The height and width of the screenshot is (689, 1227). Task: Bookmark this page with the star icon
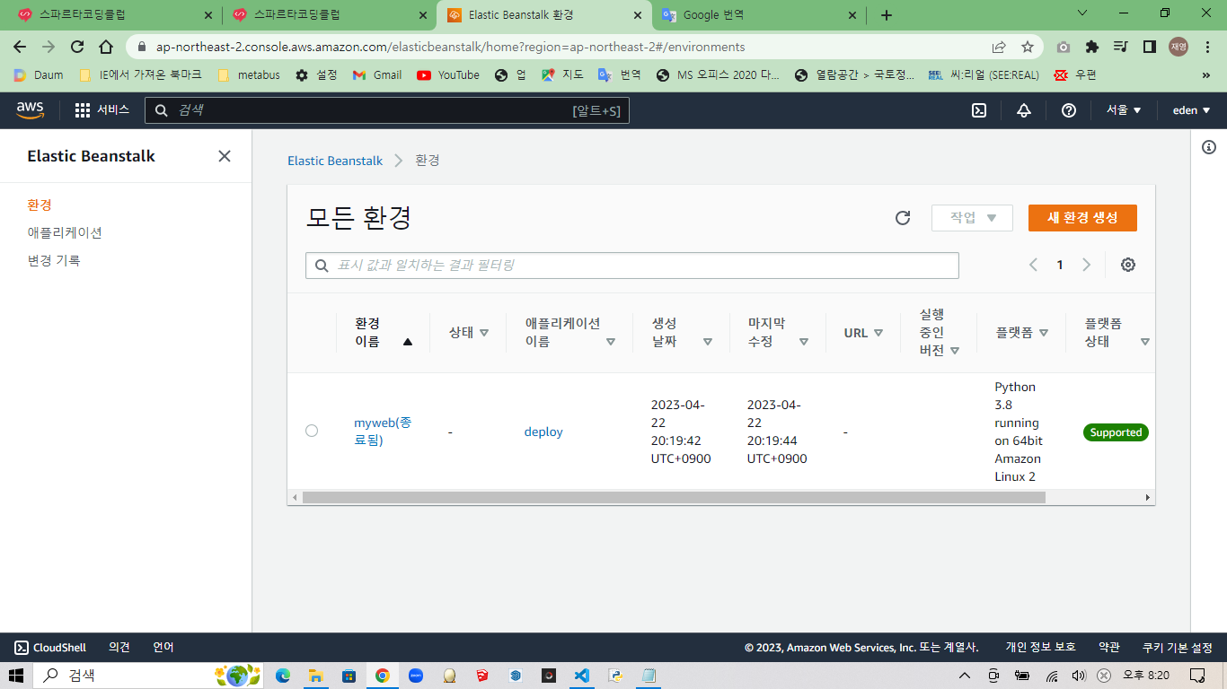(1028, 47)
